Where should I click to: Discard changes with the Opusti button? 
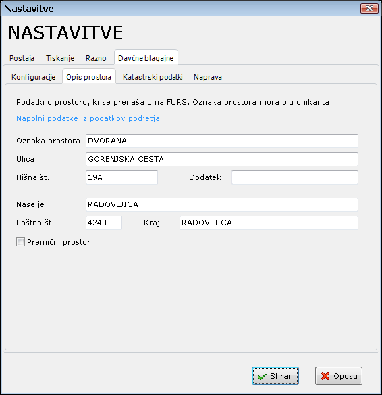339,375
